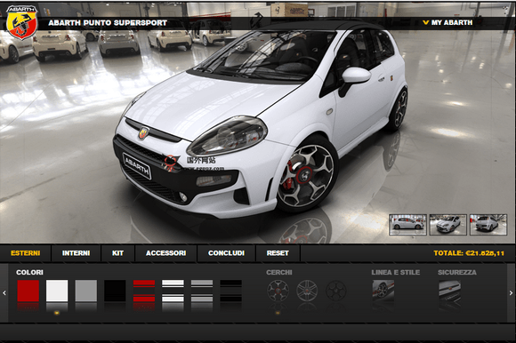Screen dimensions: 516x343
Task: Click the COLORI section label
Action: click(x=29, y=273)
